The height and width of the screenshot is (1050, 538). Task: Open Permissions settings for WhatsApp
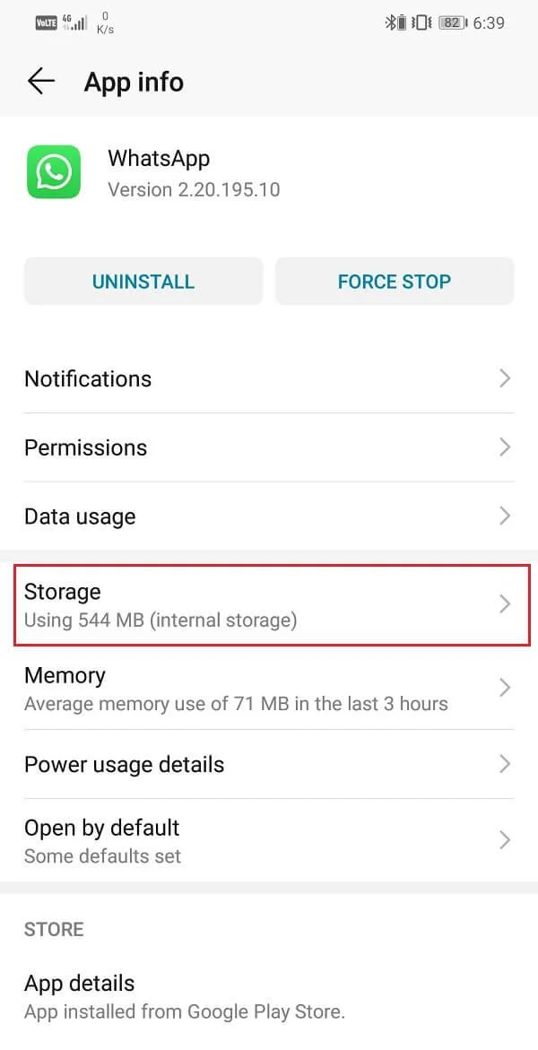click(269, 447)
